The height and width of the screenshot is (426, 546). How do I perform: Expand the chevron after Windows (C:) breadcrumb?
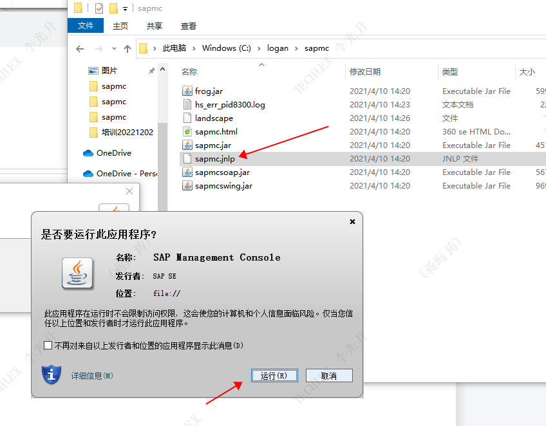point(259,48)
